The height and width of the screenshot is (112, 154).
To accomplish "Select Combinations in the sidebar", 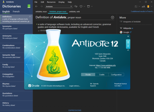I will pos(12,48).
